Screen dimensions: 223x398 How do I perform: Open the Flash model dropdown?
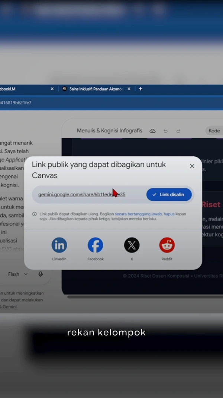click(18, 274)
